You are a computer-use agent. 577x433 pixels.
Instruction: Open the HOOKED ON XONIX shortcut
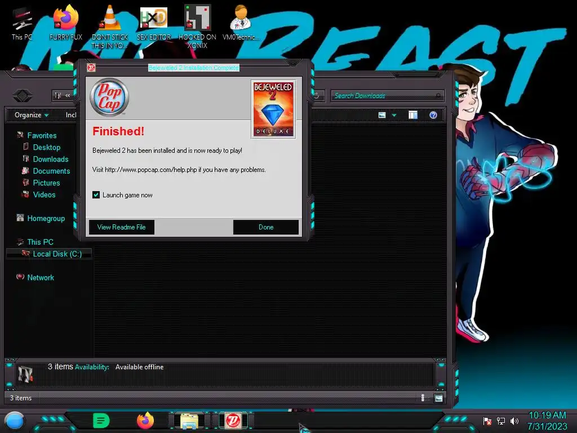coord(197,26)
